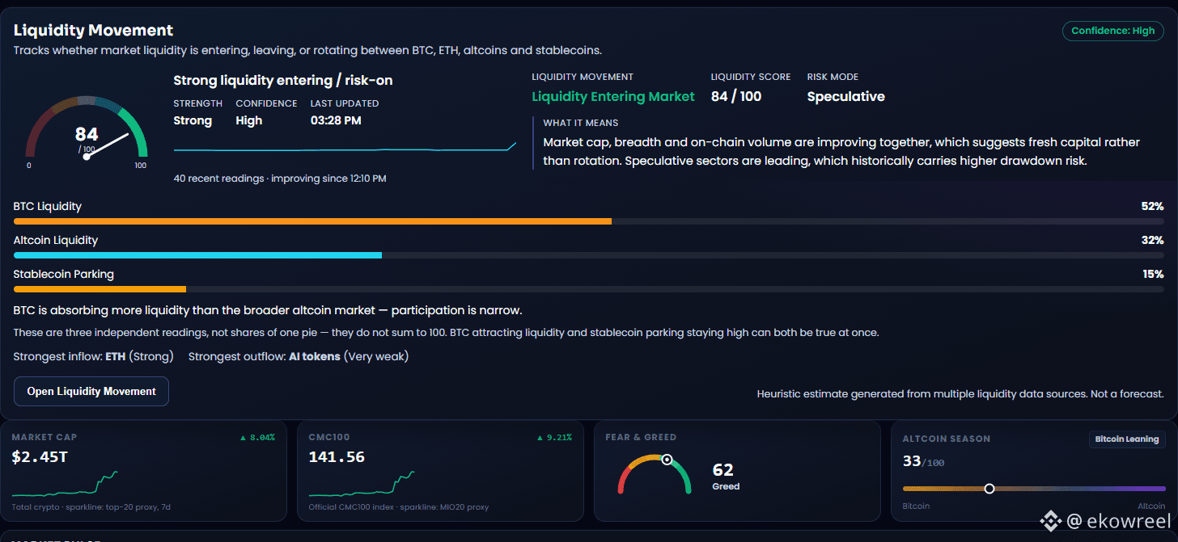
Task: Click the 'Official CMC100 index' caption
Action: (399, 507)
